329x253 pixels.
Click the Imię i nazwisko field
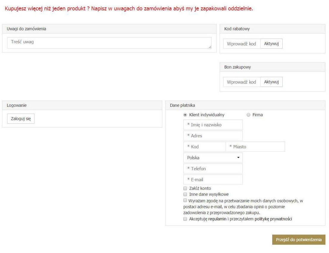point(213,125)
